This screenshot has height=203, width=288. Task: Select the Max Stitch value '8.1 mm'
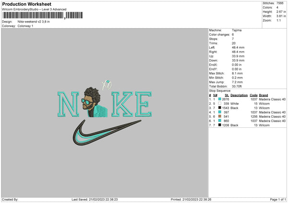click(x=237, y=73)
